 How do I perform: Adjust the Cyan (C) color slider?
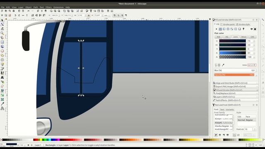[233, 41]
